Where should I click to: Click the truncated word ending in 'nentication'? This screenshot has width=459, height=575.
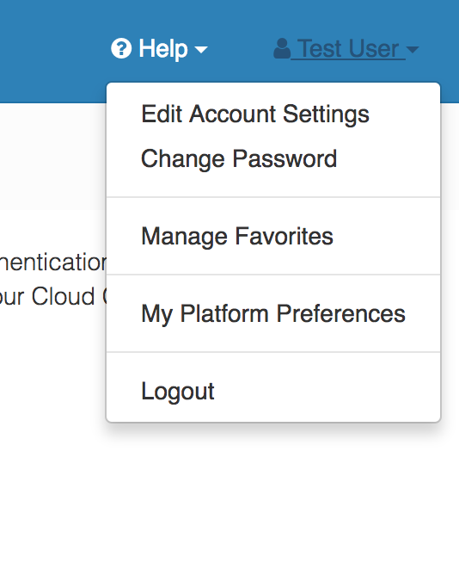[53, 262]
